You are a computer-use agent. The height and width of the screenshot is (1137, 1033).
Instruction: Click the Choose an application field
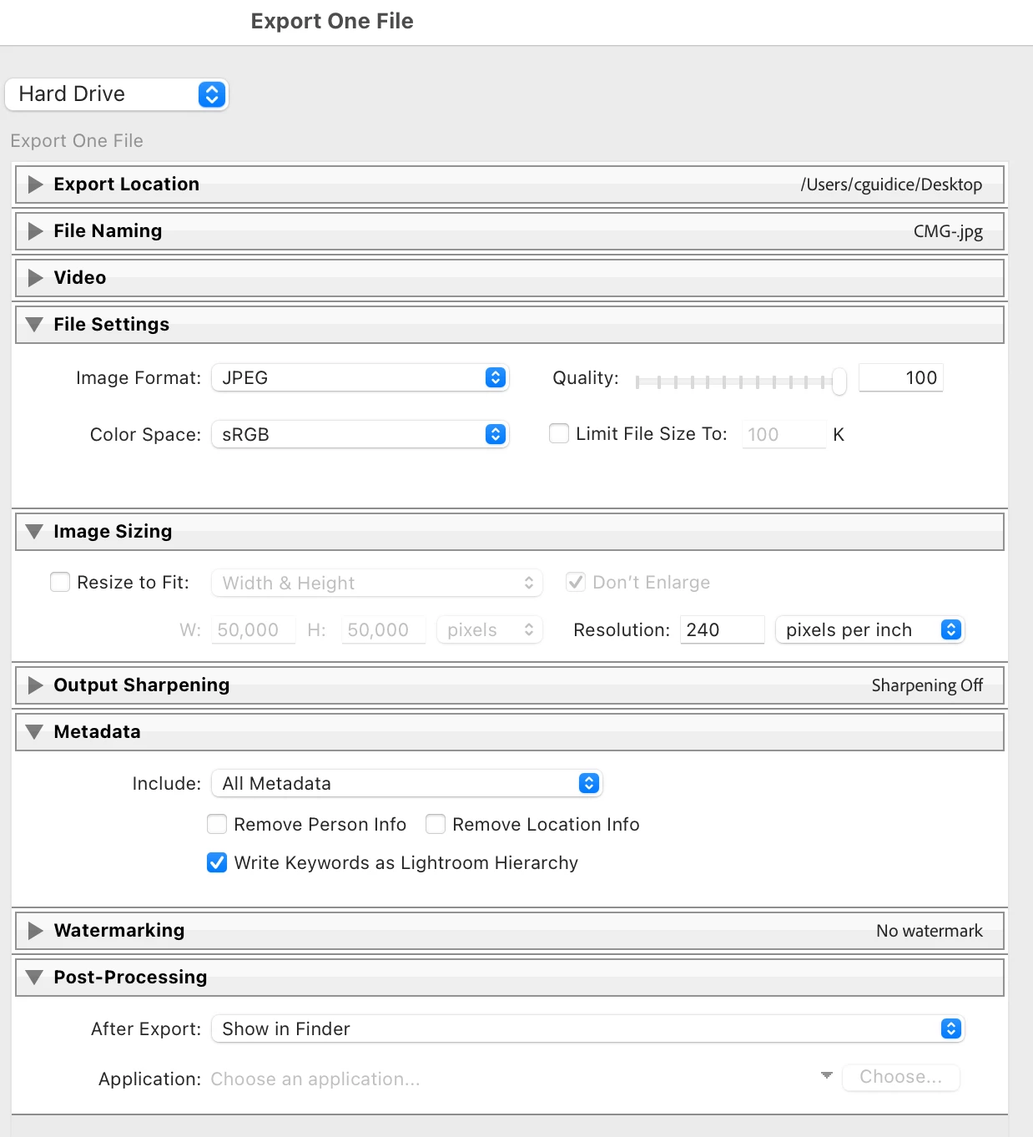[x=315, y=1079]
